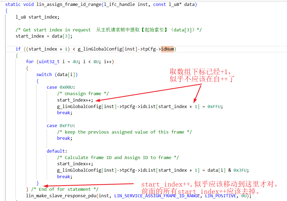Click the 0x3FU mask value
The width and height of the screenshot is (287, 201).
[x=240, y=170]
